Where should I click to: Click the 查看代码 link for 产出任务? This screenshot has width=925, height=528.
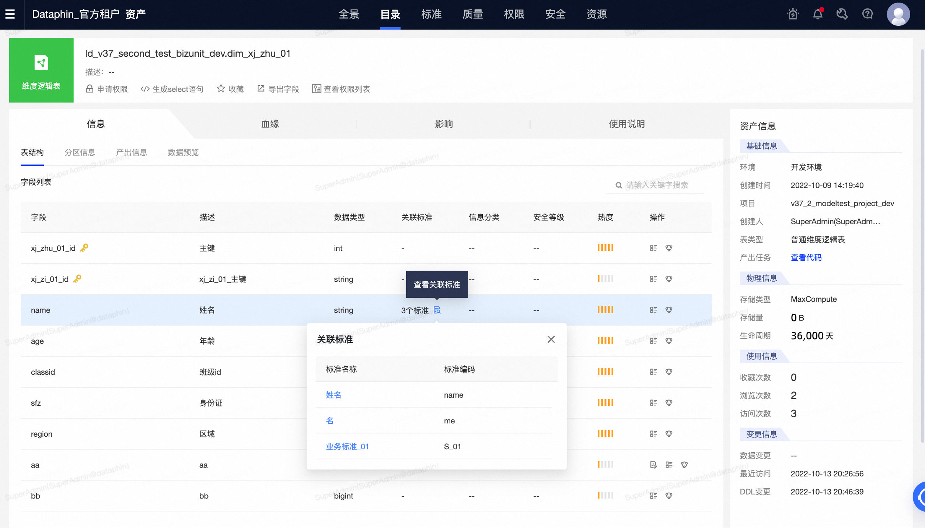[806, 257]
